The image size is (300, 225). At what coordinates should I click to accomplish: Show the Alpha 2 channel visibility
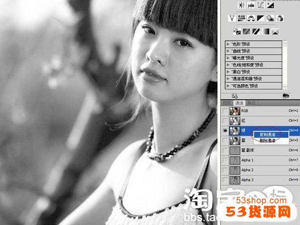pyautogui.click(x=225, y=170)
